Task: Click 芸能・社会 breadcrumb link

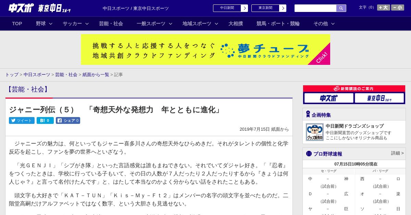Action: click(66, 74)
